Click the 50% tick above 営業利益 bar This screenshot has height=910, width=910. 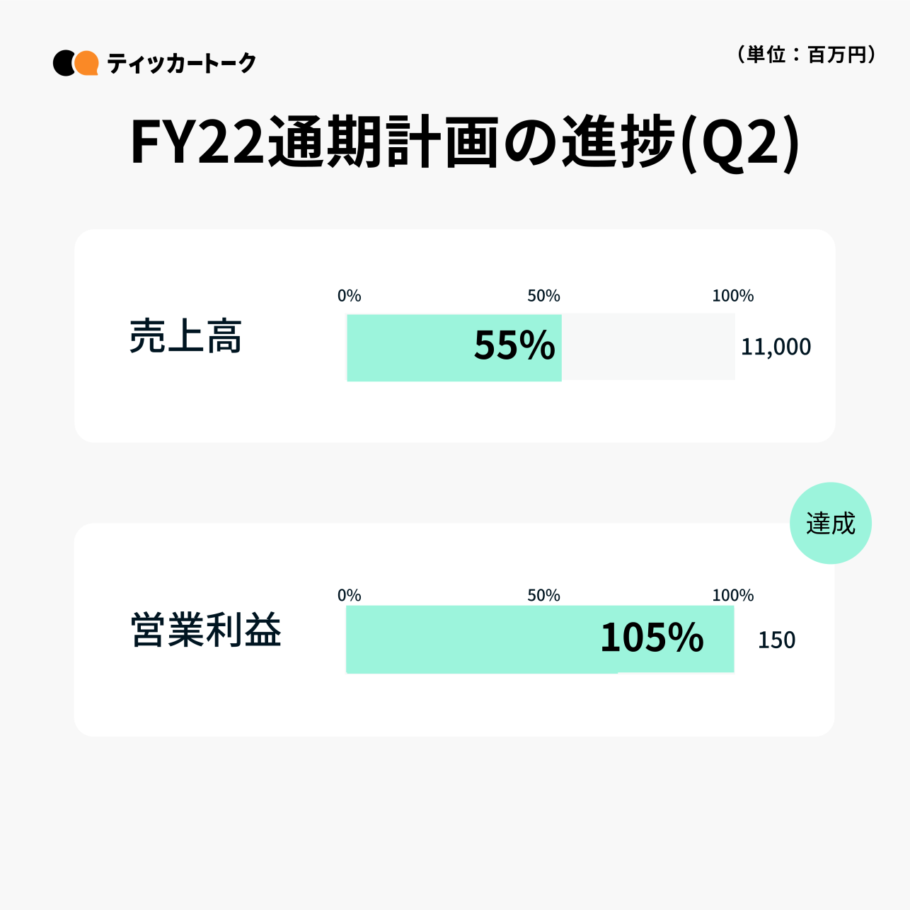coord(543,595)
